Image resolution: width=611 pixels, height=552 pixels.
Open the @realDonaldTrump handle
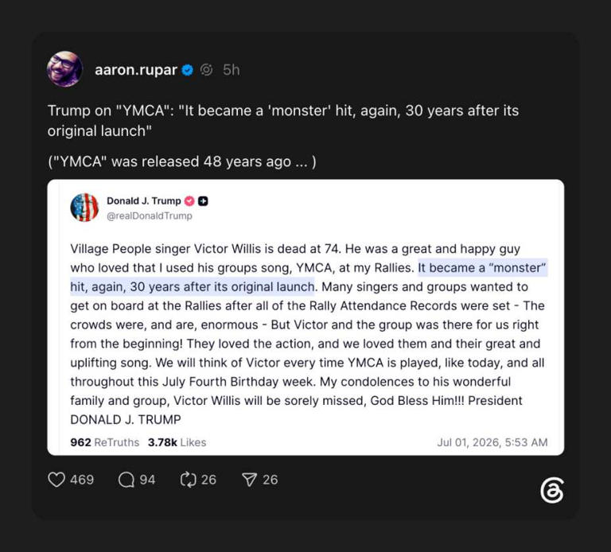150,216
